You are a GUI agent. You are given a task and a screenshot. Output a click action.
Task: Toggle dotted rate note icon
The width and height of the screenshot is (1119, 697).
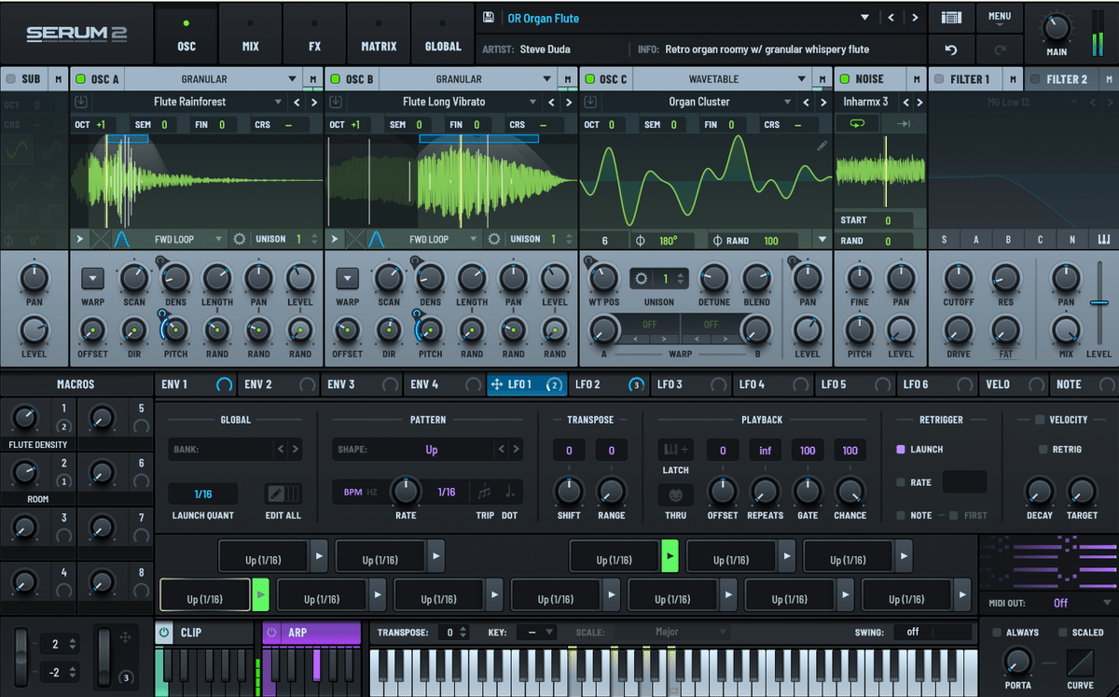pyautogui.click(x=510, y=492)
